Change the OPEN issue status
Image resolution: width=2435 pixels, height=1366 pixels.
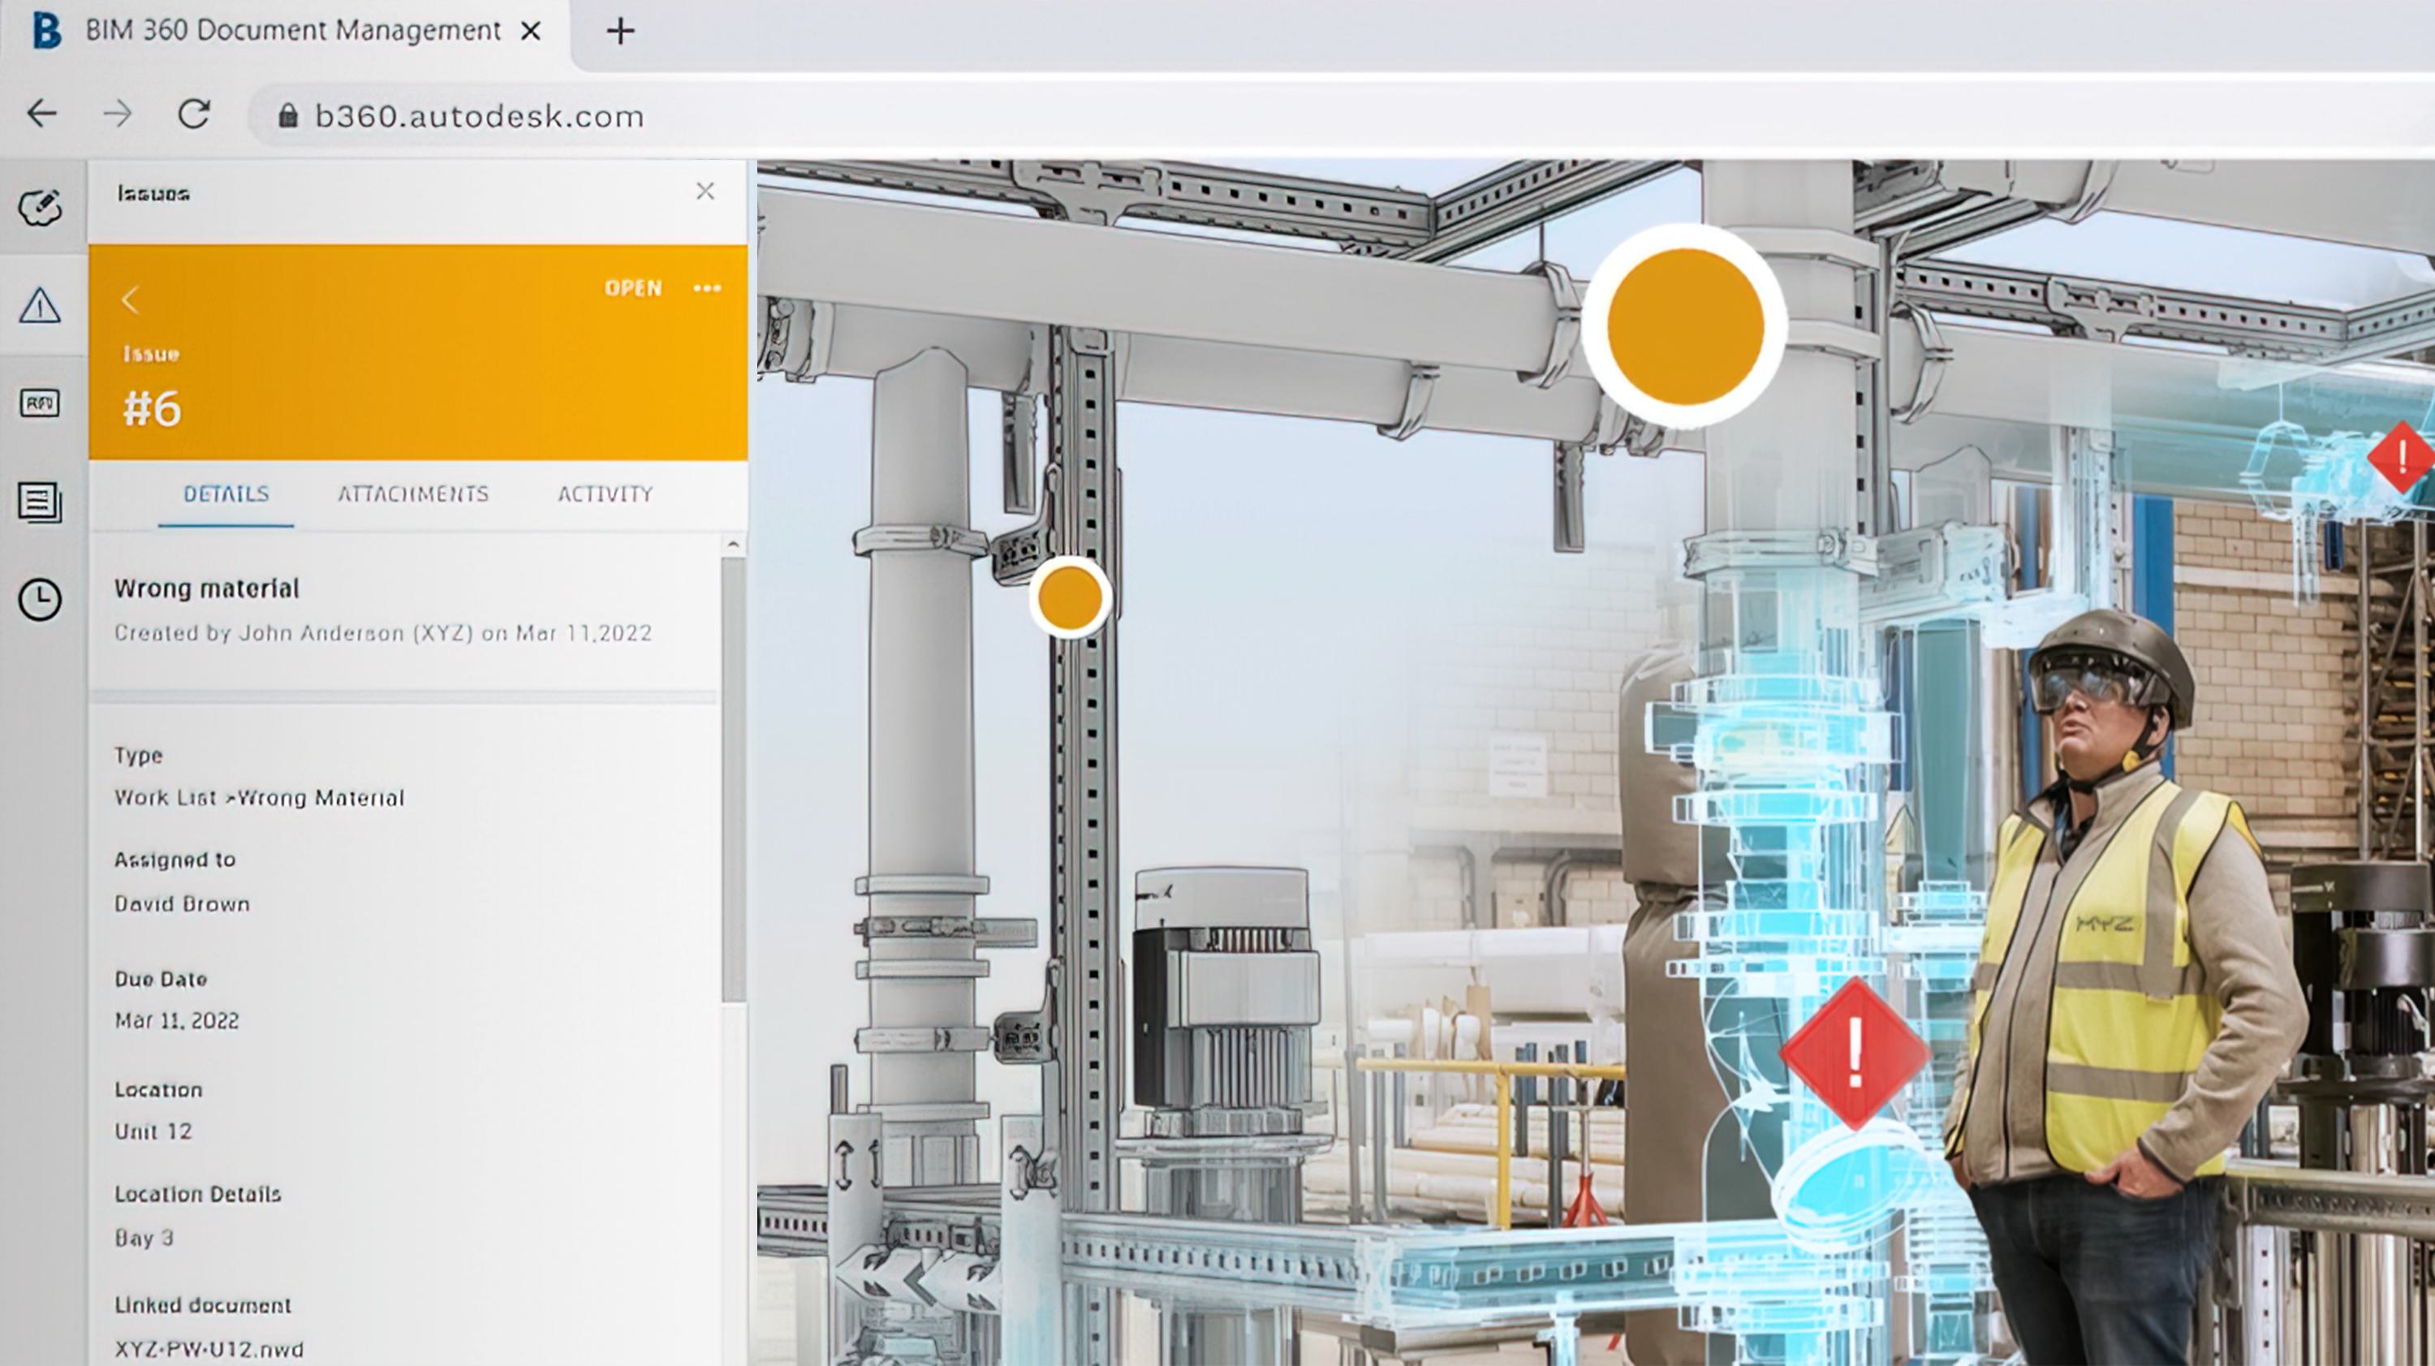pyautogui.click(x=634, y=288)
